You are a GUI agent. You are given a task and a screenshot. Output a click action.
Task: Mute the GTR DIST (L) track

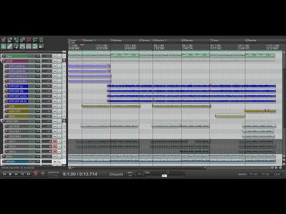55,86
